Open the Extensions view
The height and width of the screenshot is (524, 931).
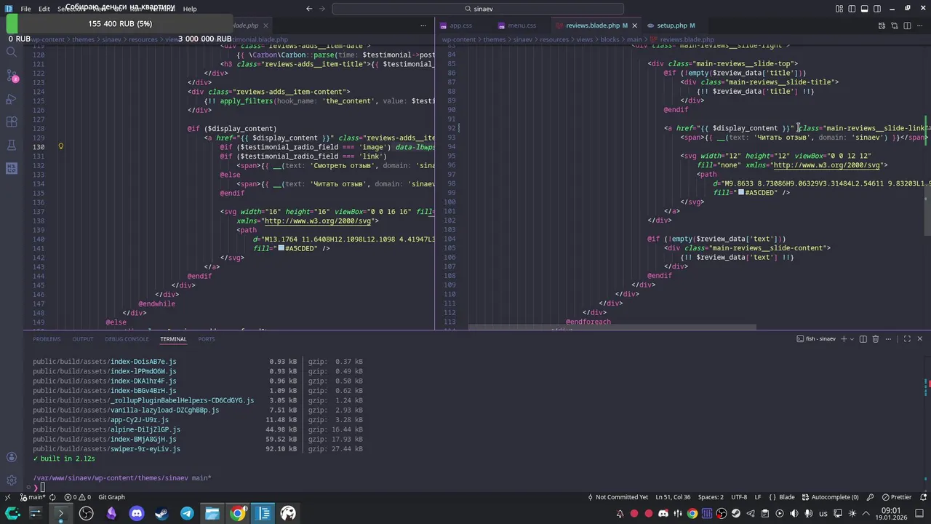[x=11, y=122]
